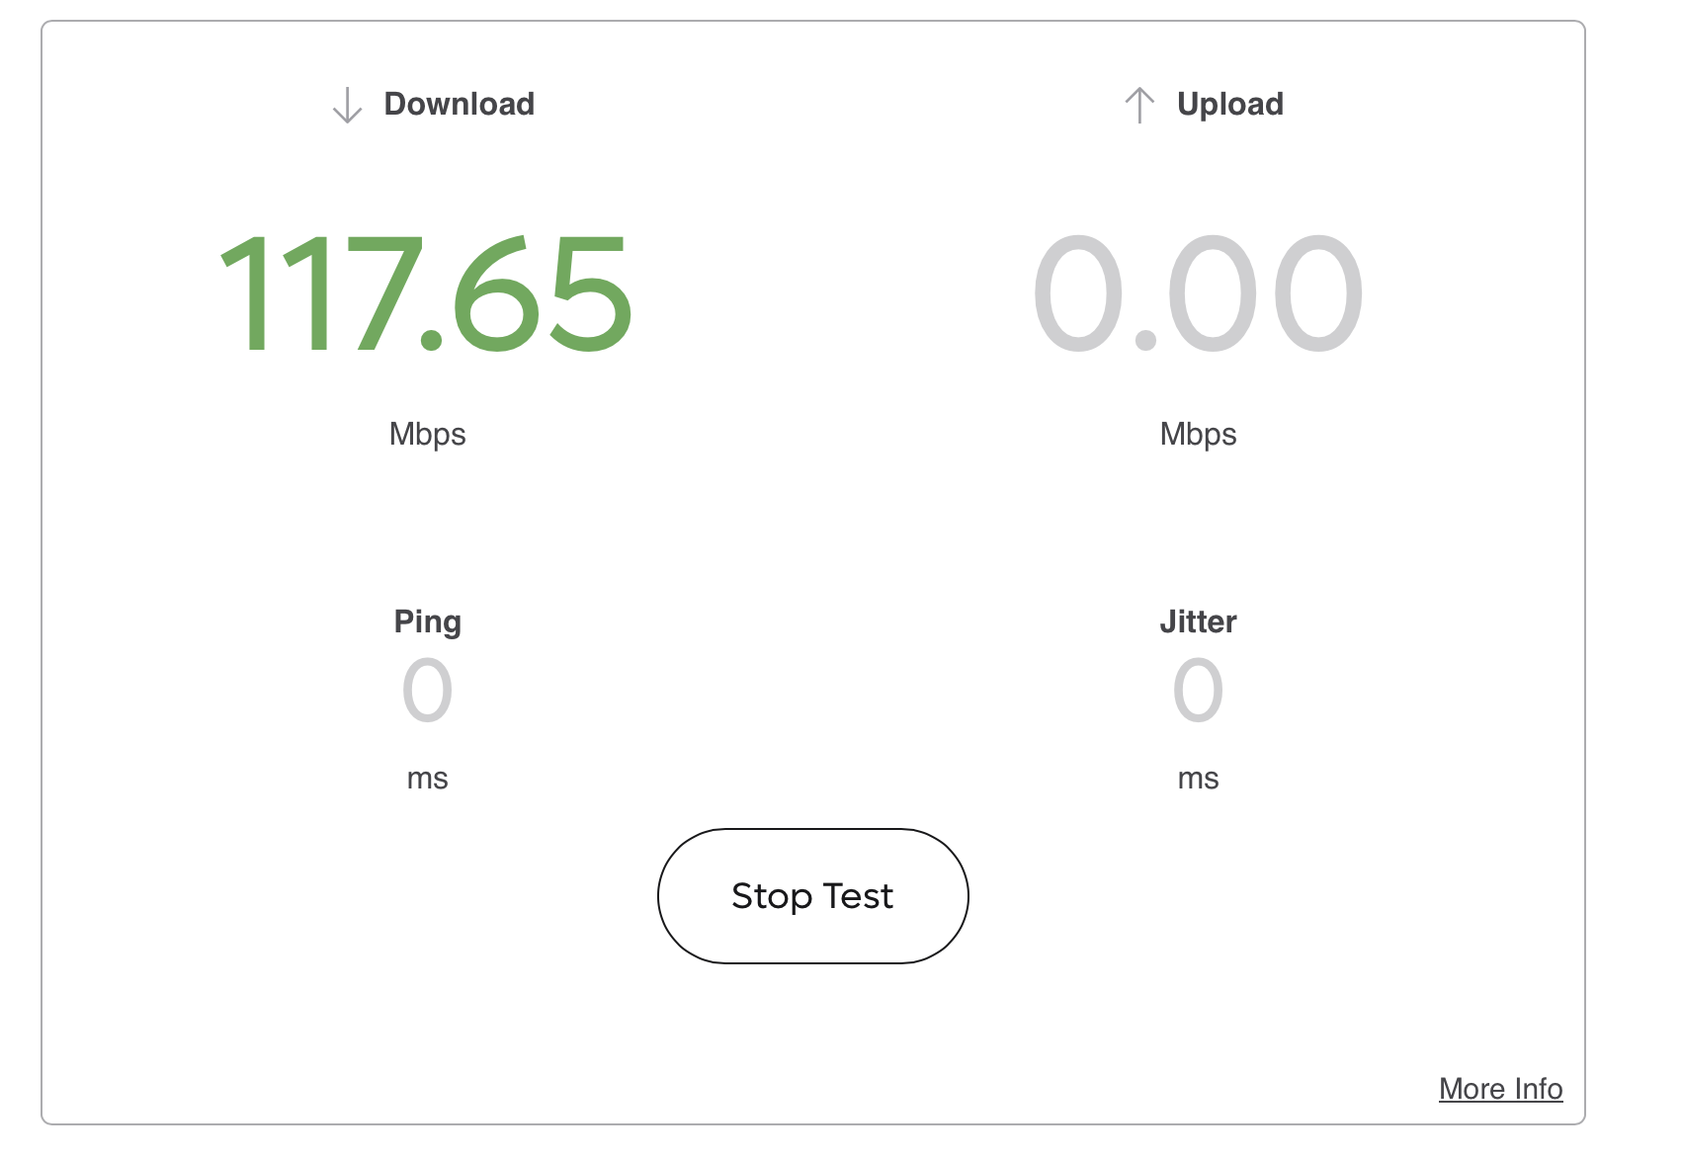Click the Ping label
Screen dimensions: 1682x1158
[x=427, y=621]
